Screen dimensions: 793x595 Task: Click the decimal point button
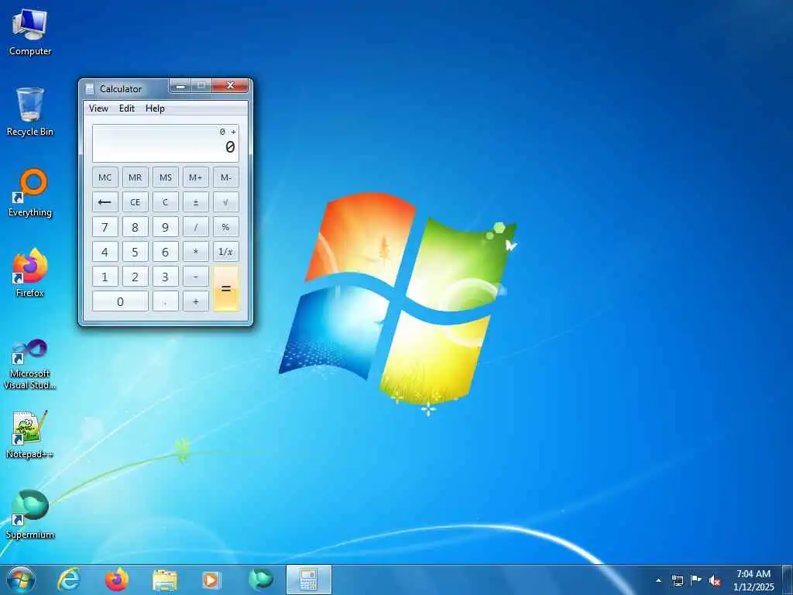pyautogui.click(x=166, y=301)
